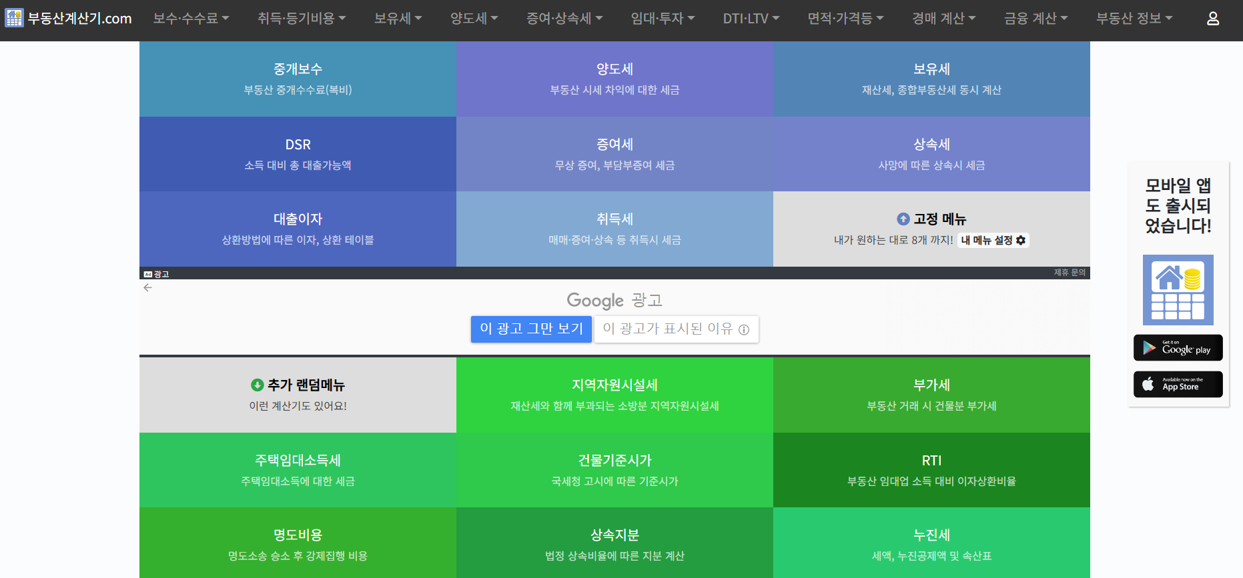Click the 추가 랜덤메뉴 tile
Image resolution: width=1243 pixels, height=578 pixels.
pos(298,395)
